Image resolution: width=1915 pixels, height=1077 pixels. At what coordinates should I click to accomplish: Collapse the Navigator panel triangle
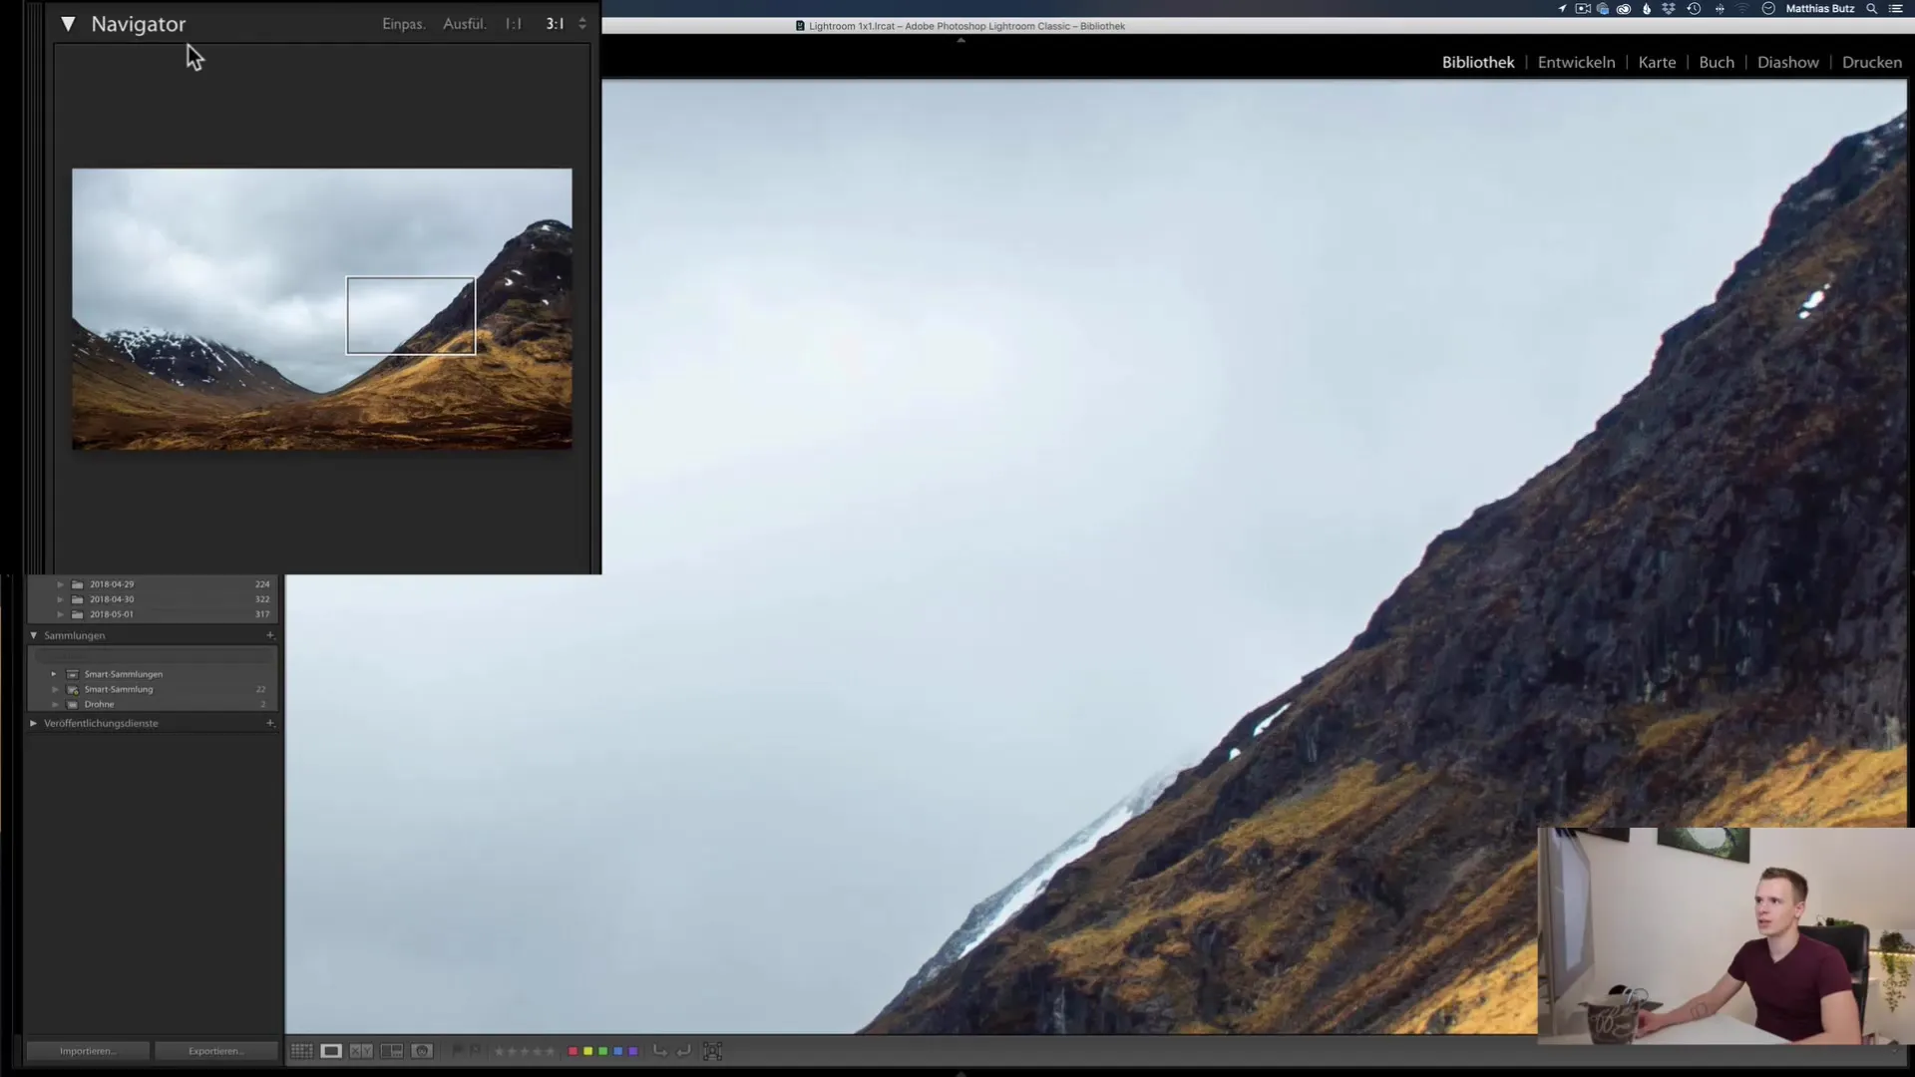(68, 24)
